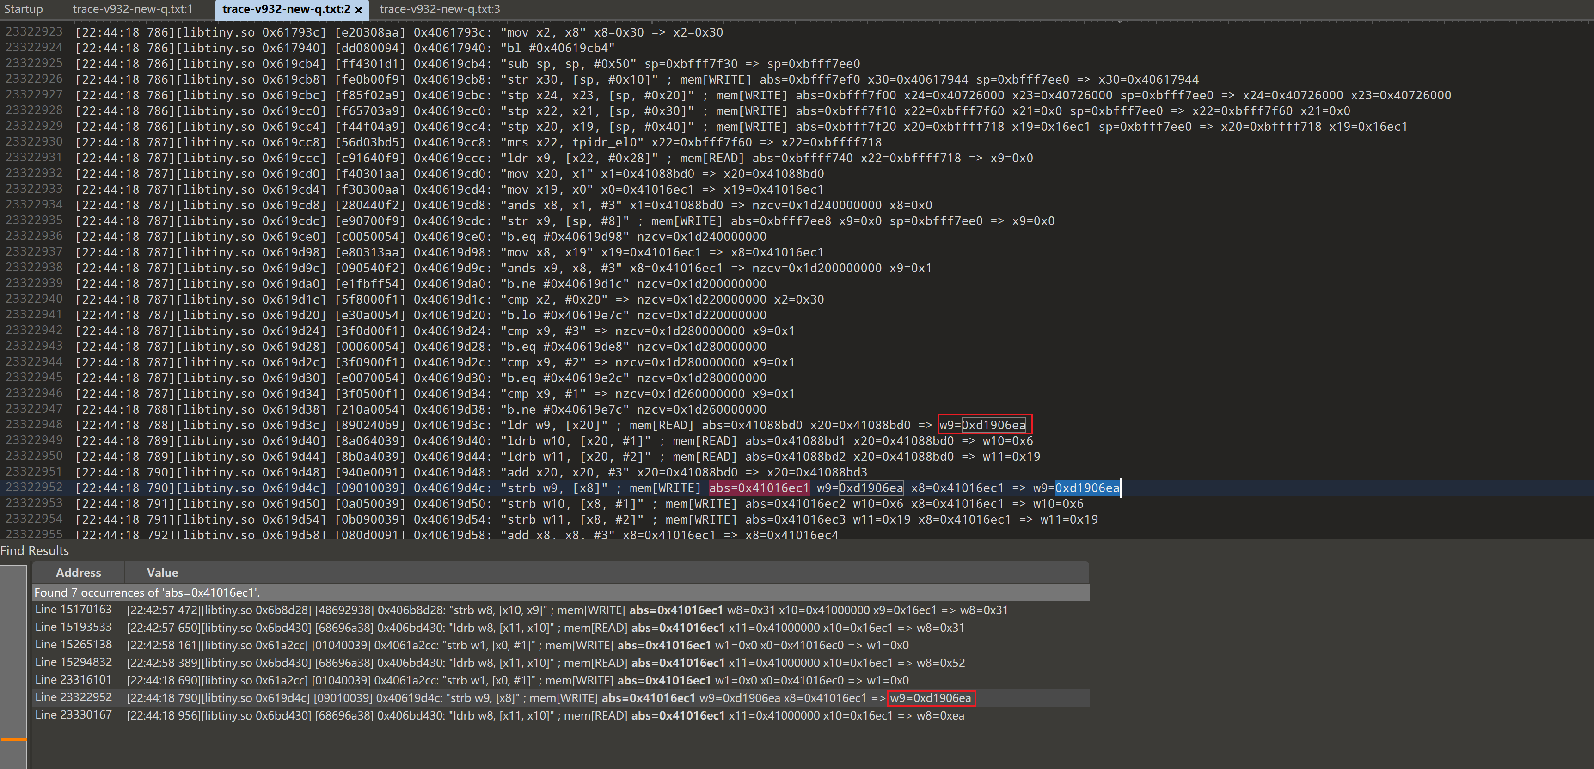
Task: Click the "bl #0x40619cb4" instruction text
Action: click(x=558, y=48)
